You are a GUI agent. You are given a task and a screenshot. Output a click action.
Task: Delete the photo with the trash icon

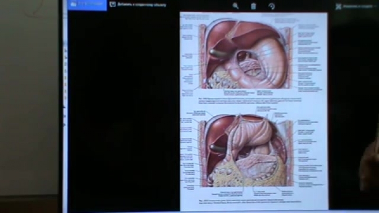coord(253,6)
